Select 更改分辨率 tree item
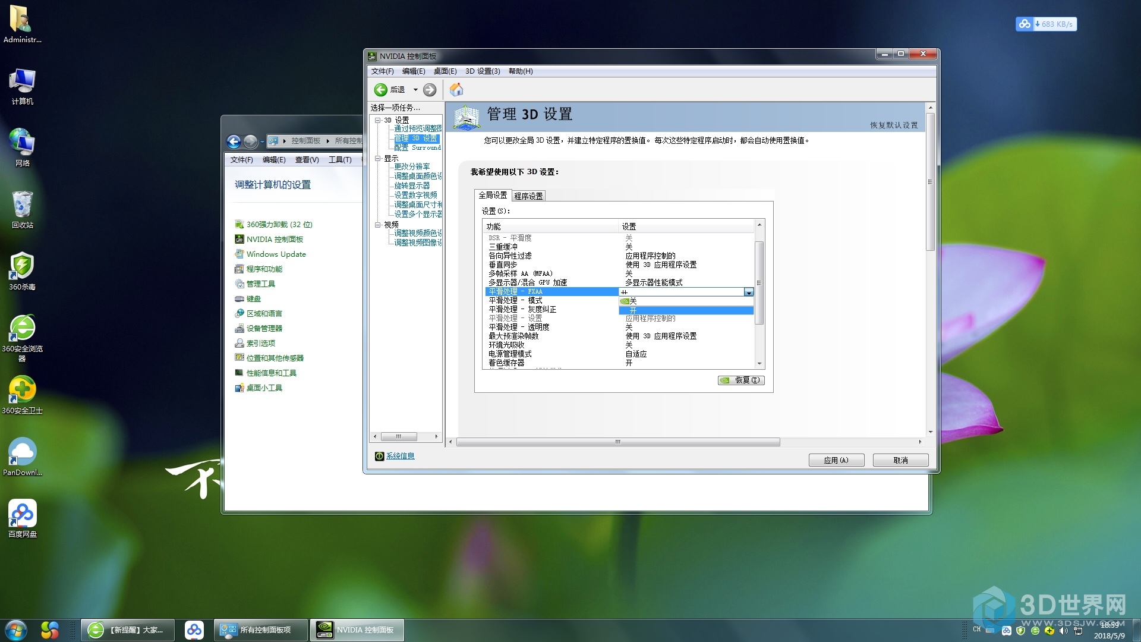This screenshot has height=642, width=1141. pos(412,166)
